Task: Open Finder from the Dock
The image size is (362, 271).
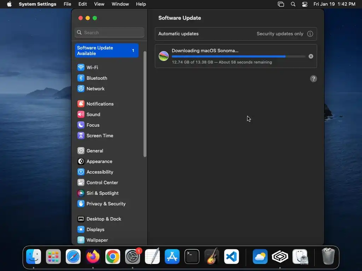Action: pyautogui.click(x=34, y=257)
